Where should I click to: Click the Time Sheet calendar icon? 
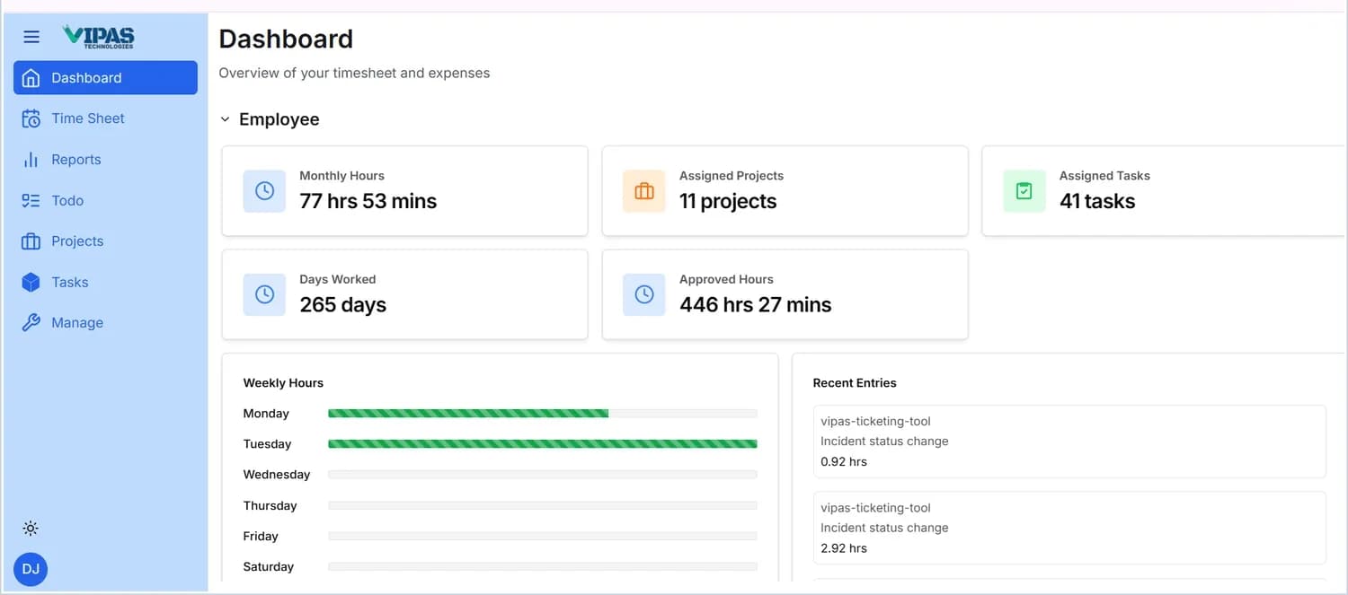(31, 118)
